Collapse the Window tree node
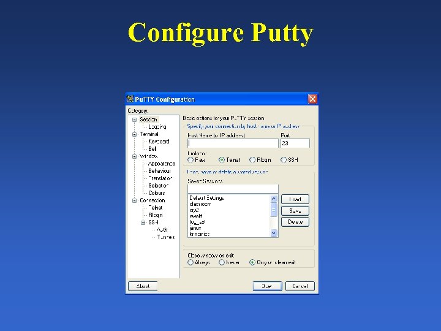 coord(134,156)
